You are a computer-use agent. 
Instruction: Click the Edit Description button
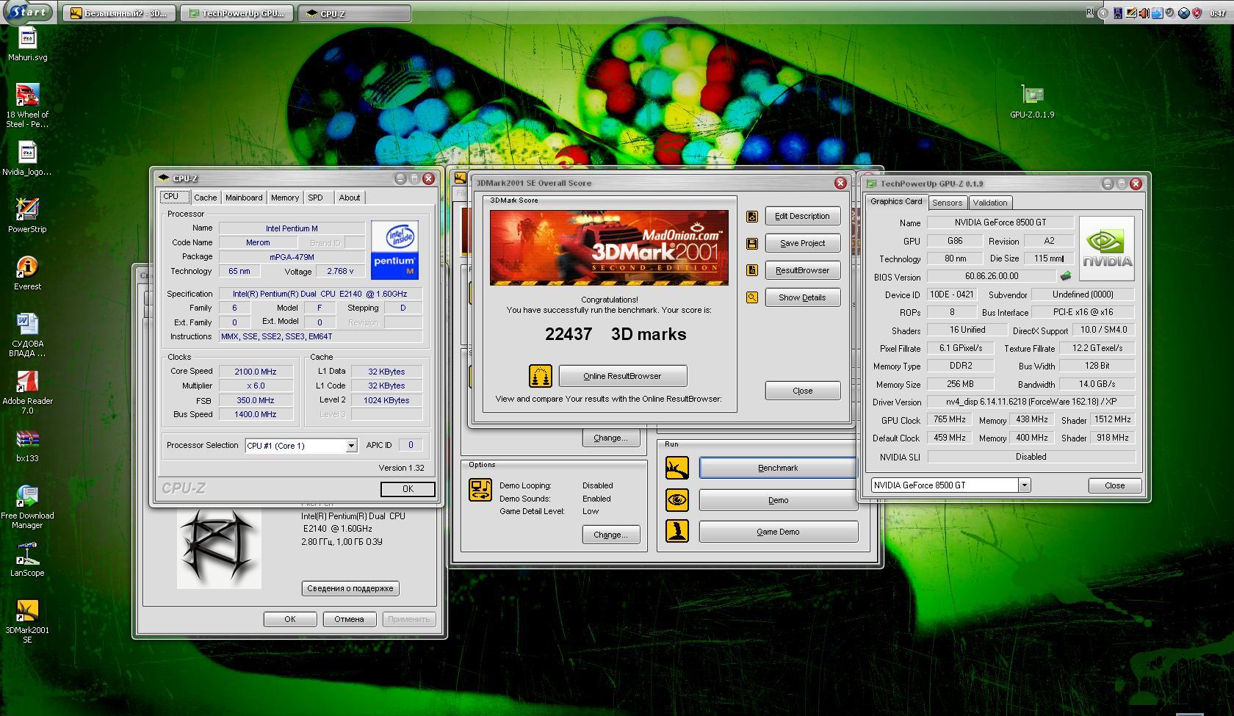click(802, 216)
